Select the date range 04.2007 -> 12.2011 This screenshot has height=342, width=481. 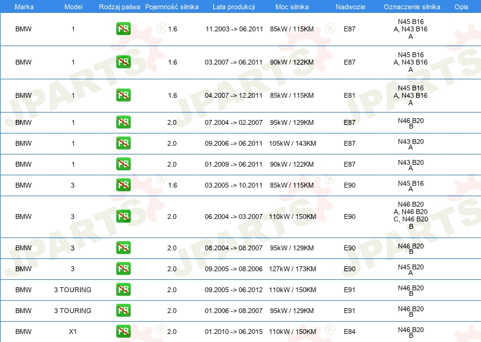pyautogui.click(x=234, y=95)
